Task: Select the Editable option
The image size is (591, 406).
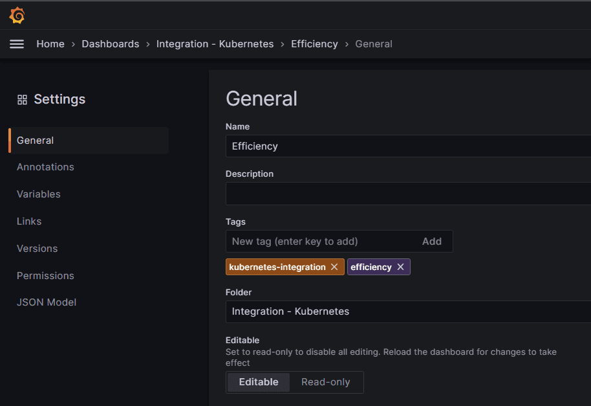Action: tap(257, 382)
